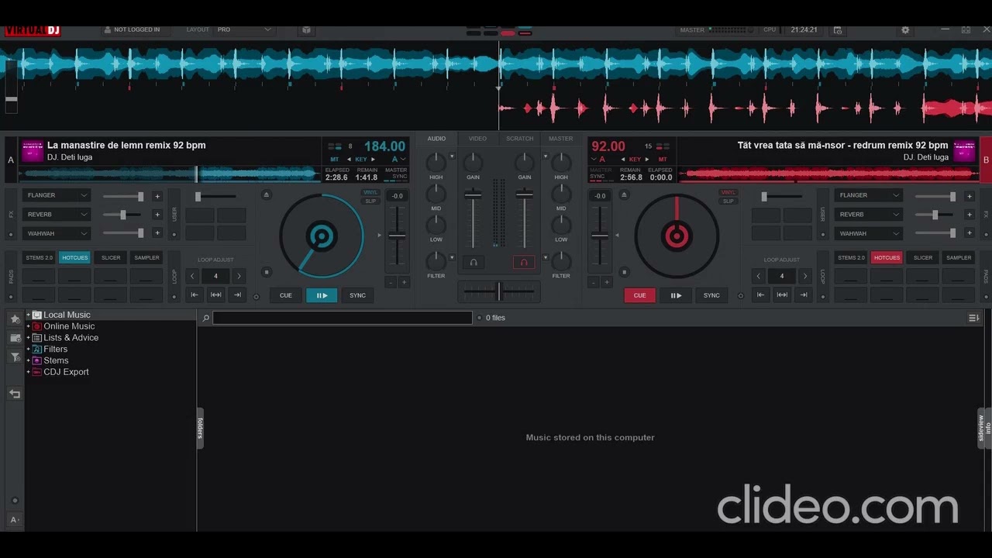Image resolution: width=992 pixels, height=558 pixels.
Task: Click red CUE button on right deck
Action: pyautogui.click(x=639, y=295)
